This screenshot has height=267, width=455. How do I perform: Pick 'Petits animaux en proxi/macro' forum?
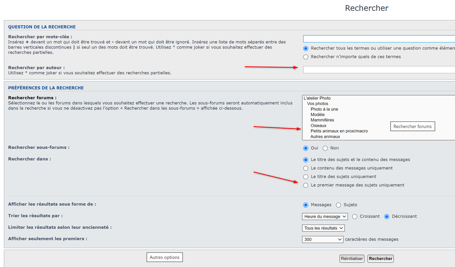click(x=339, y=131)
